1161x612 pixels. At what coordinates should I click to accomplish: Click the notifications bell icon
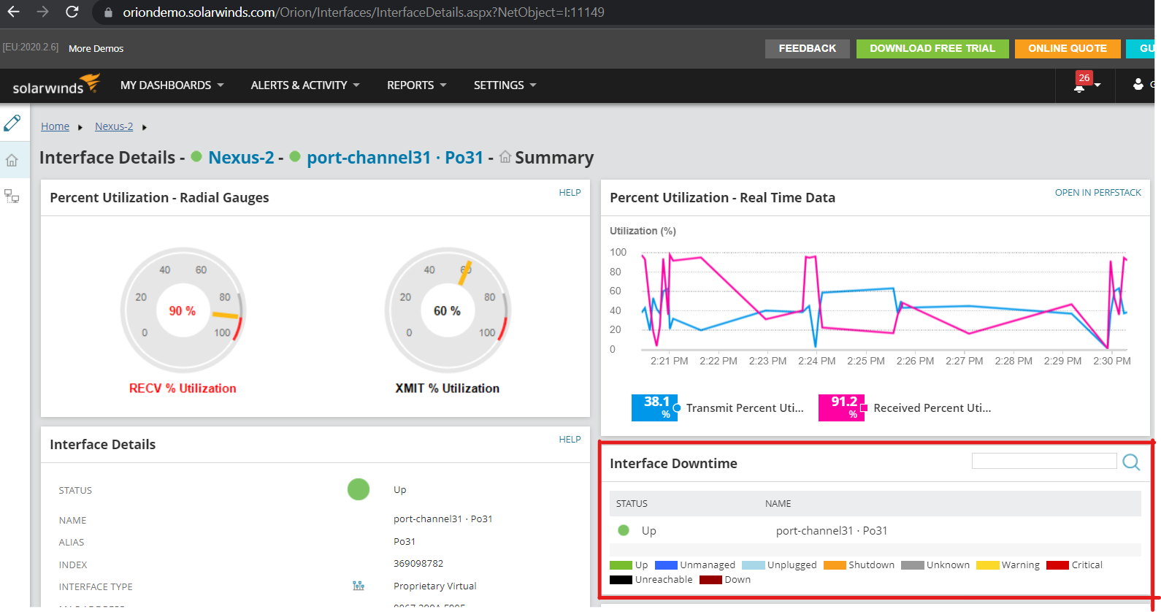tap(1079, 87)
